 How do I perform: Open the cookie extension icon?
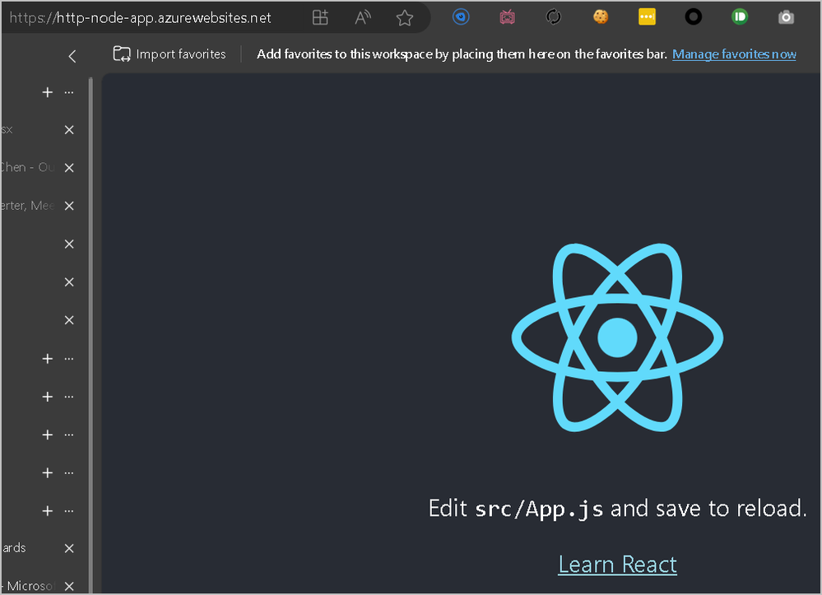pyautogui.click(x=600, y=17)
